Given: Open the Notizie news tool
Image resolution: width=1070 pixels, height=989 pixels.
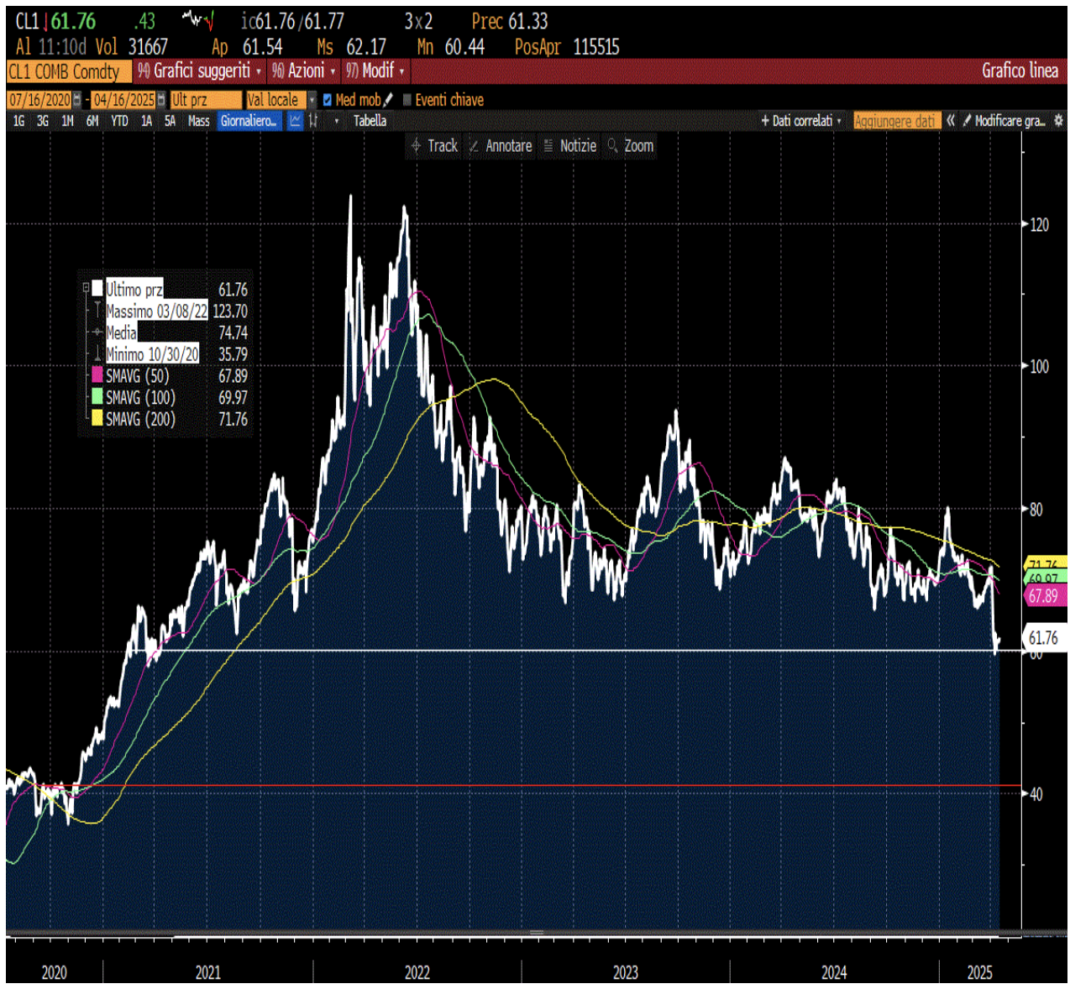Looking at the screenshot, I should coord(569,146).
